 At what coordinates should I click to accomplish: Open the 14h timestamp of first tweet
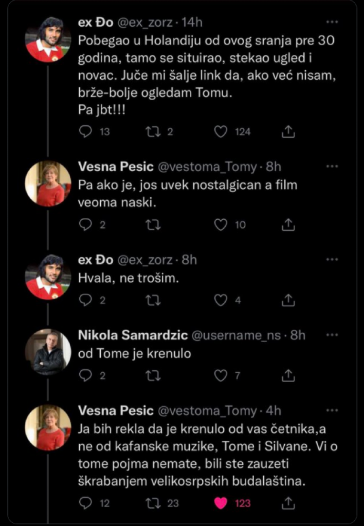192,23
